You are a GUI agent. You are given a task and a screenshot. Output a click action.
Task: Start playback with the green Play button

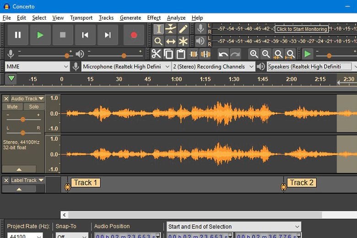40,35
